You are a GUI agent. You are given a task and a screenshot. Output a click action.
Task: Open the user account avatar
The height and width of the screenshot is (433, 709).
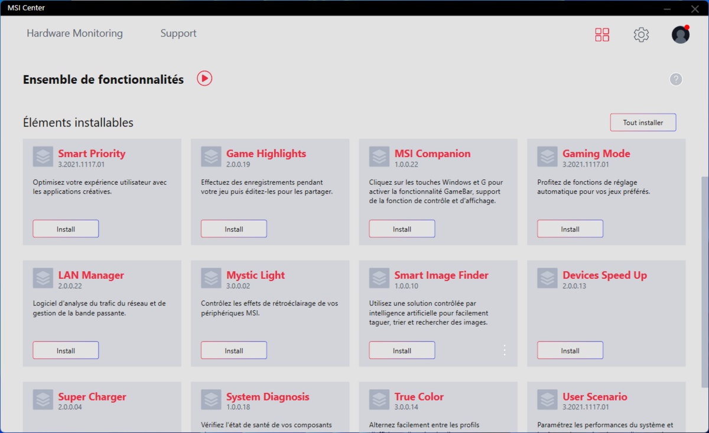click(681, 34)
